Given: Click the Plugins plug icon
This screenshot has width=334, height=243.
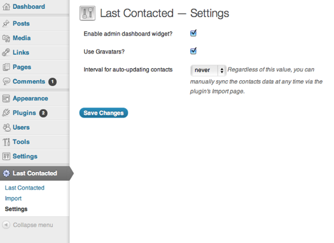Looking at the screenshot, I should pyautogui.click(x=6, y=113).
